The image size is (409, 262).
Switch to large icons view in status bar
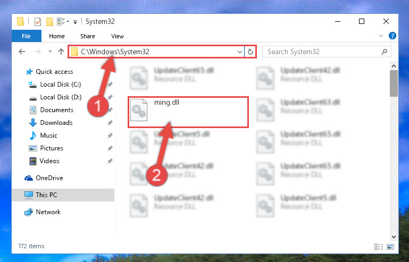(x=390, y=247)
